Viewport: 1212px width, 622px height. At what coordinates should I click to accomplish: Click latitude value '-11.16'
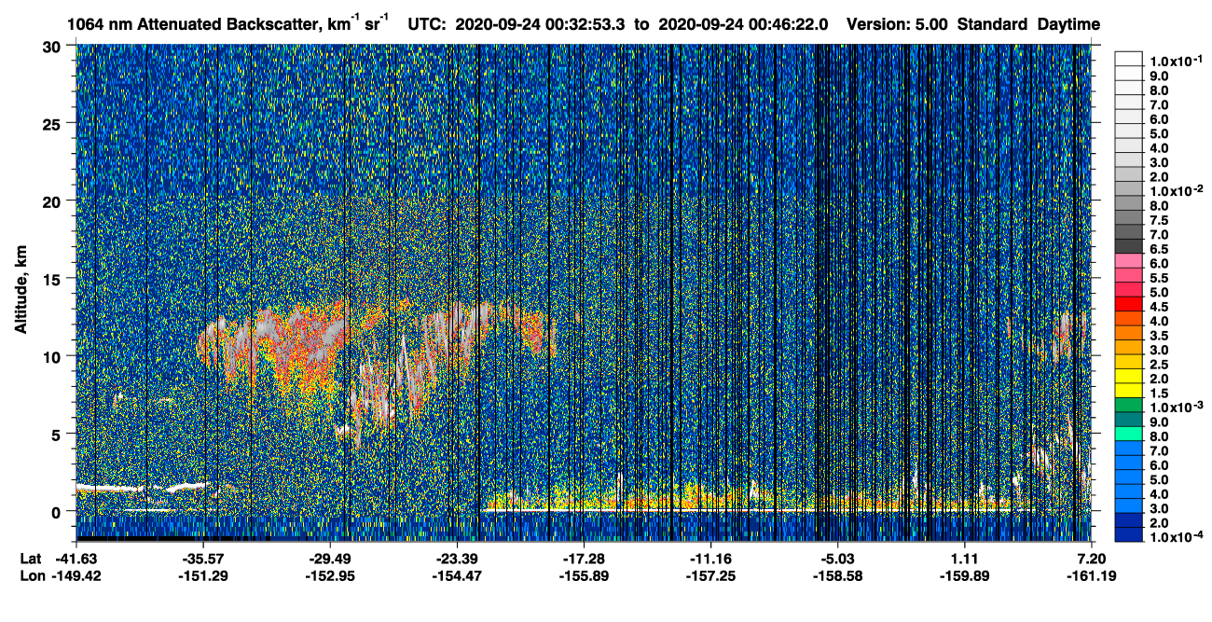point(710,559)
